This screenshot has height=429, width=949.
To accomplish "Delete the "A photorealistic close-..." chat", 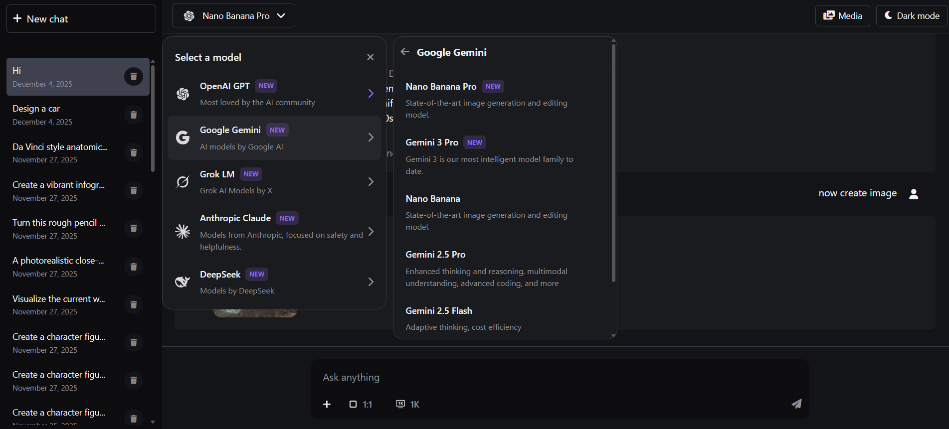I will point(134,267).
